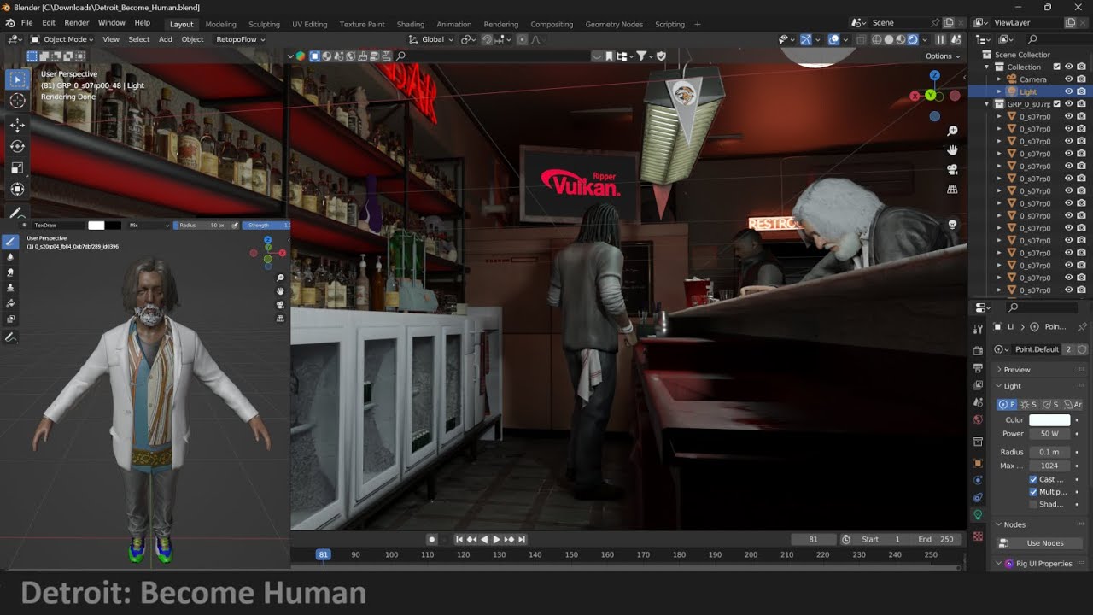1093x615 pixels.
Task: Click the End frame 250 field
Action: point(937,539)
